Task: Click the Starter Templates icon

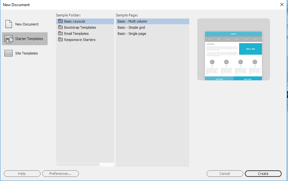Action: [x=9, y=39]
